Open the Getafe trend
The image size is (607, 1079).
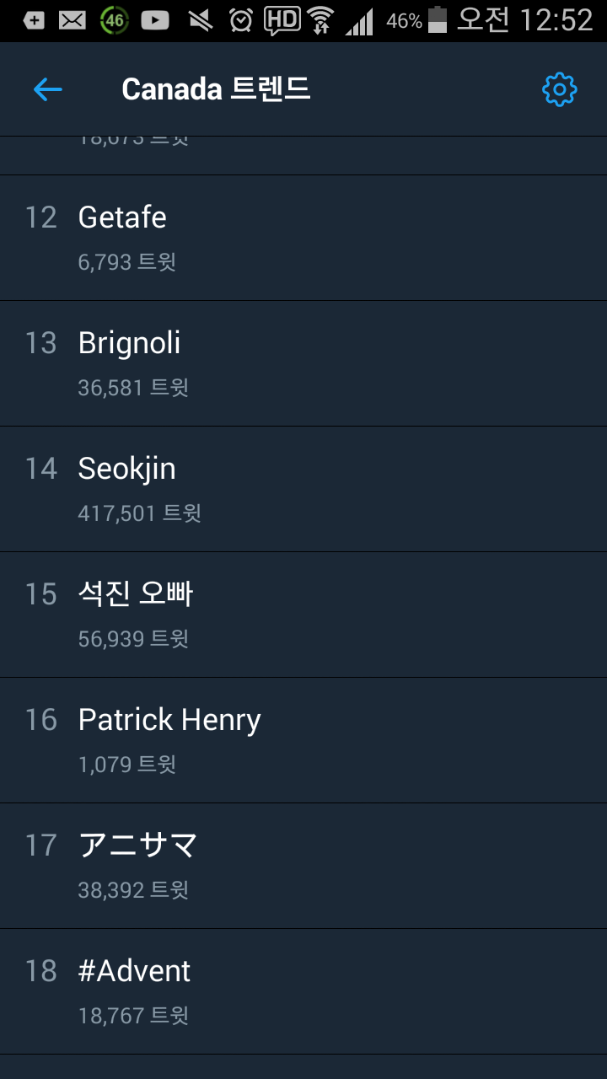123,217
